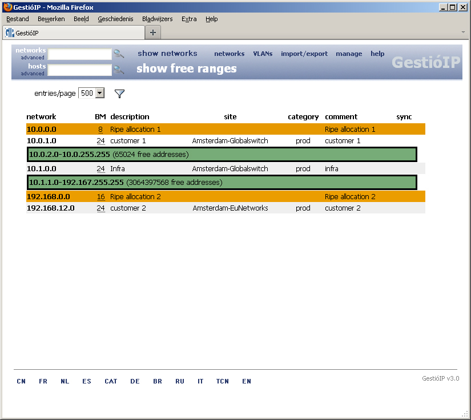
Task: Open network 10.1.0.0
Action: 42,169
